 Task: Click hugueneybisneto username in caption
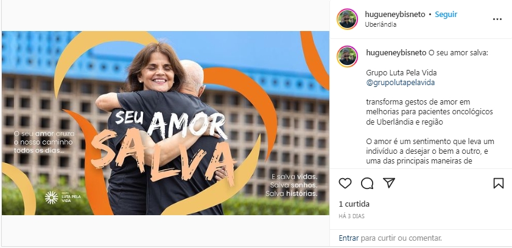click(396, 53)
